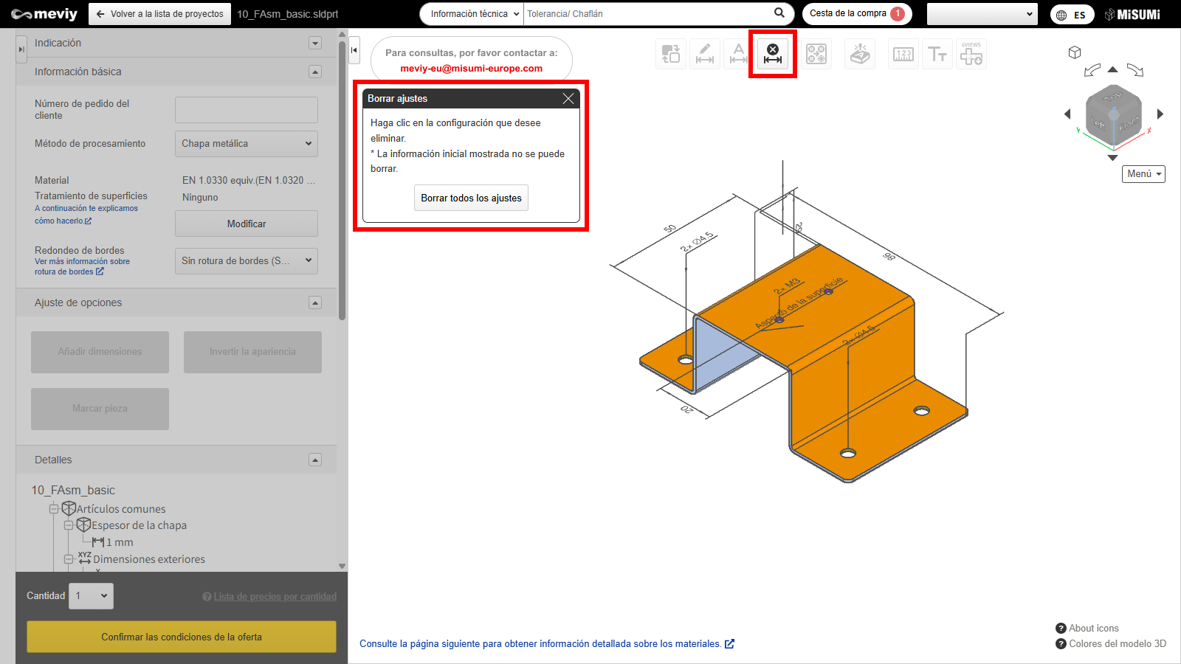Open the Información técnica search category menu
Image resolution: width=1181 pixels, height=664 pixels.
coord(474,14)
